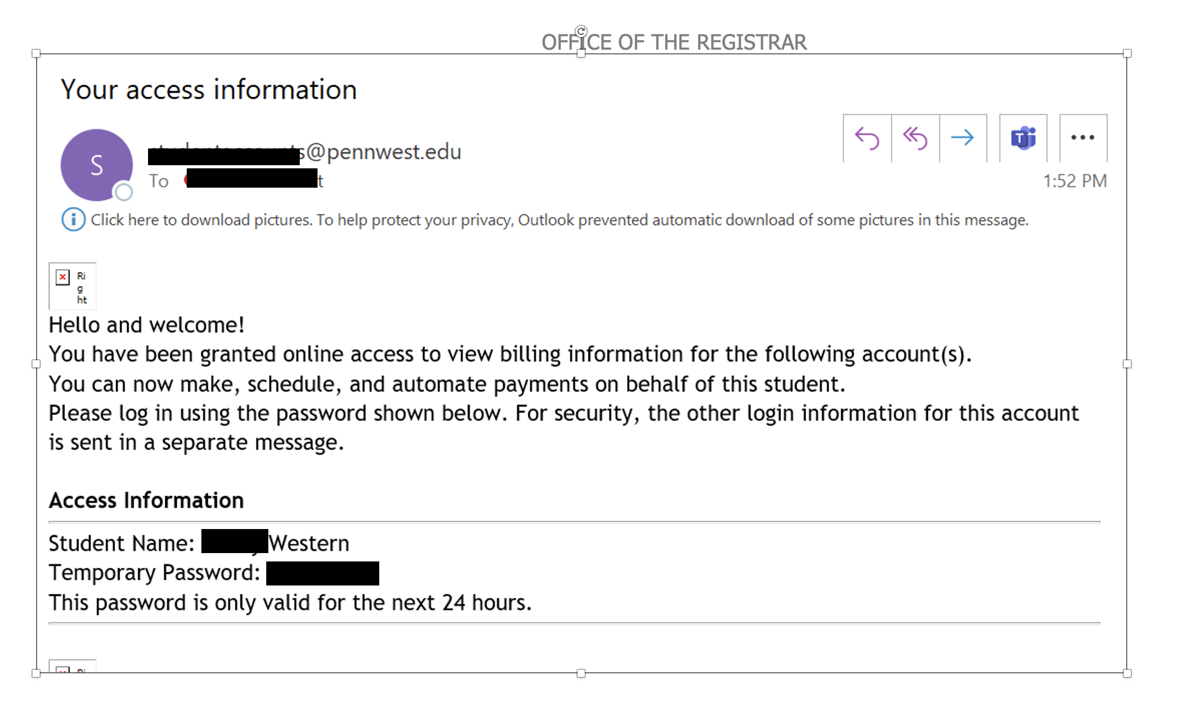Image resolution: width=1178 pixels, height=712 pixels.
Task: Click the Forward arrow icon
Action: coord(963,137)
